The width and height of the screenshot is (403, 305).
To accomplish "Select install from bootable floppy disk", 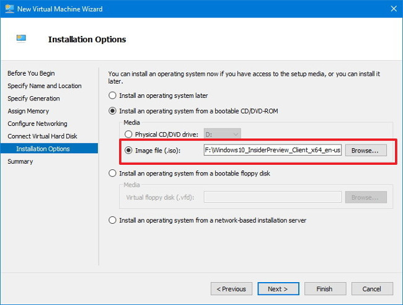I will point(112,173).
